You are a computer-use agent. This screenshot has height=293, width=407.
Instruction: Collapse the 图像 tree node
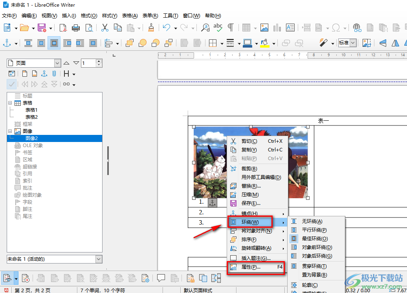(10, 131)
